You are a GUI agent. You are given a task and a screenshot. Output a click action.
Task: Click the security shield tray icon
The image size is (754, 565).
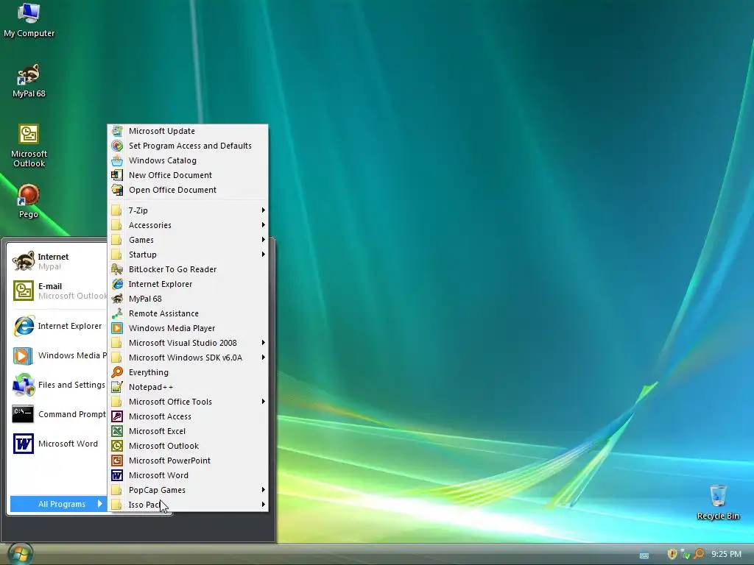672,554
